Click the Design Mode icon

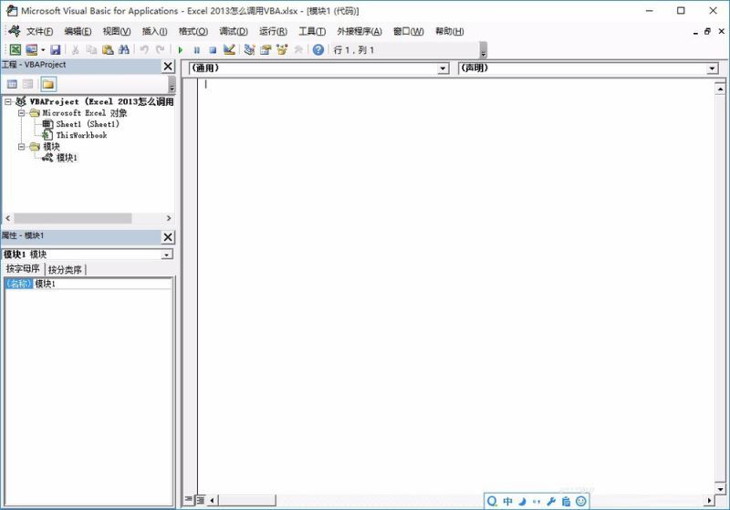click(x=229, y=50)
